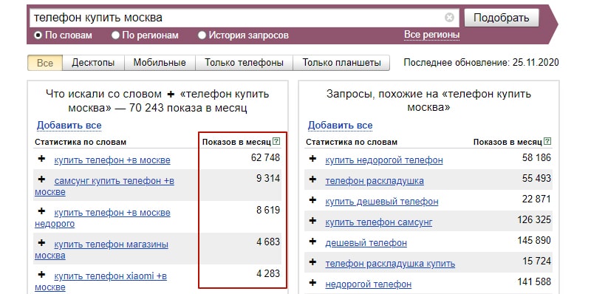Switch to the 'Десктопы' tab
Image resolution: width=591 pixels, height=294 pixels.
[x=93, y=63]
